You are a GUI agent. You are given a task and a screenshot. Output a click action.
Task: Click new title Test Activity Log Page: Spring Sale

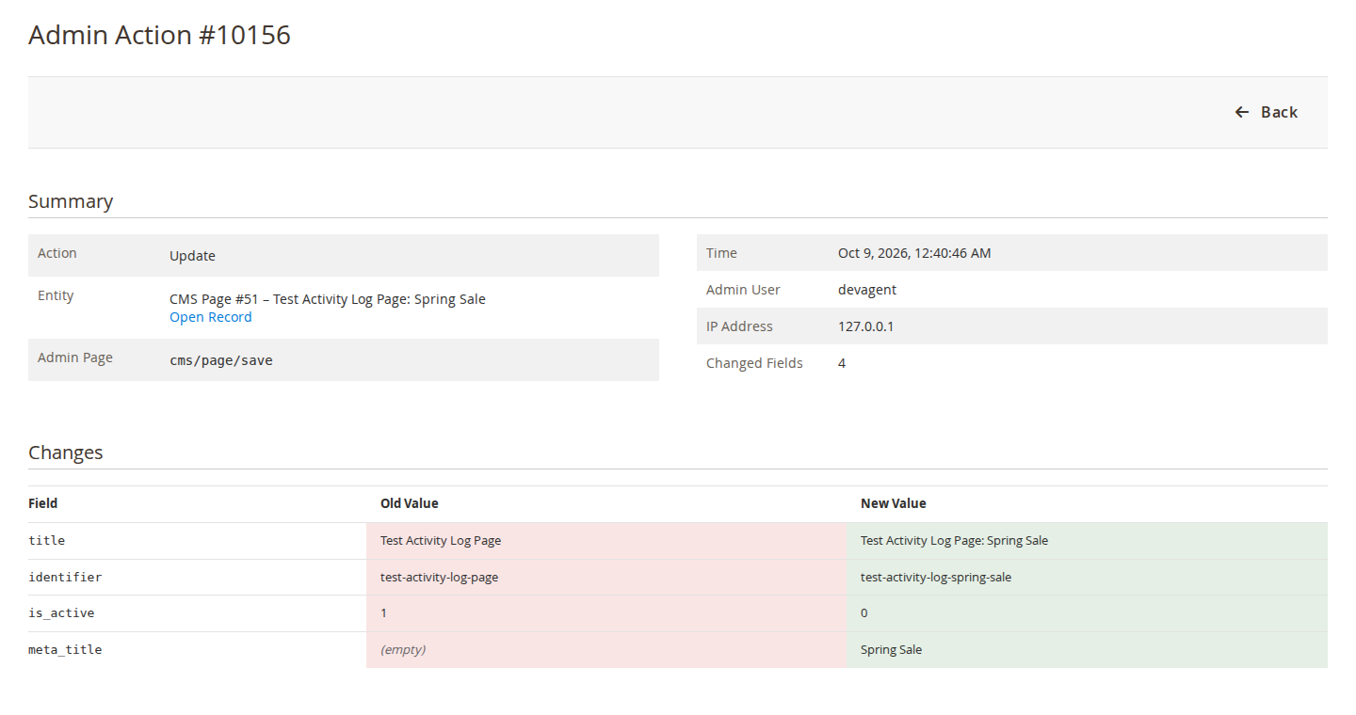coord(954,541)
